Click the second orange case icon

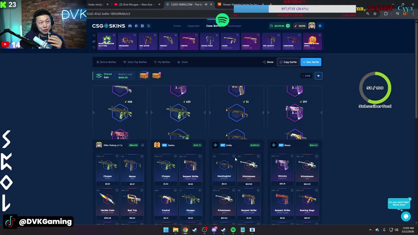(x=156, y=76)
